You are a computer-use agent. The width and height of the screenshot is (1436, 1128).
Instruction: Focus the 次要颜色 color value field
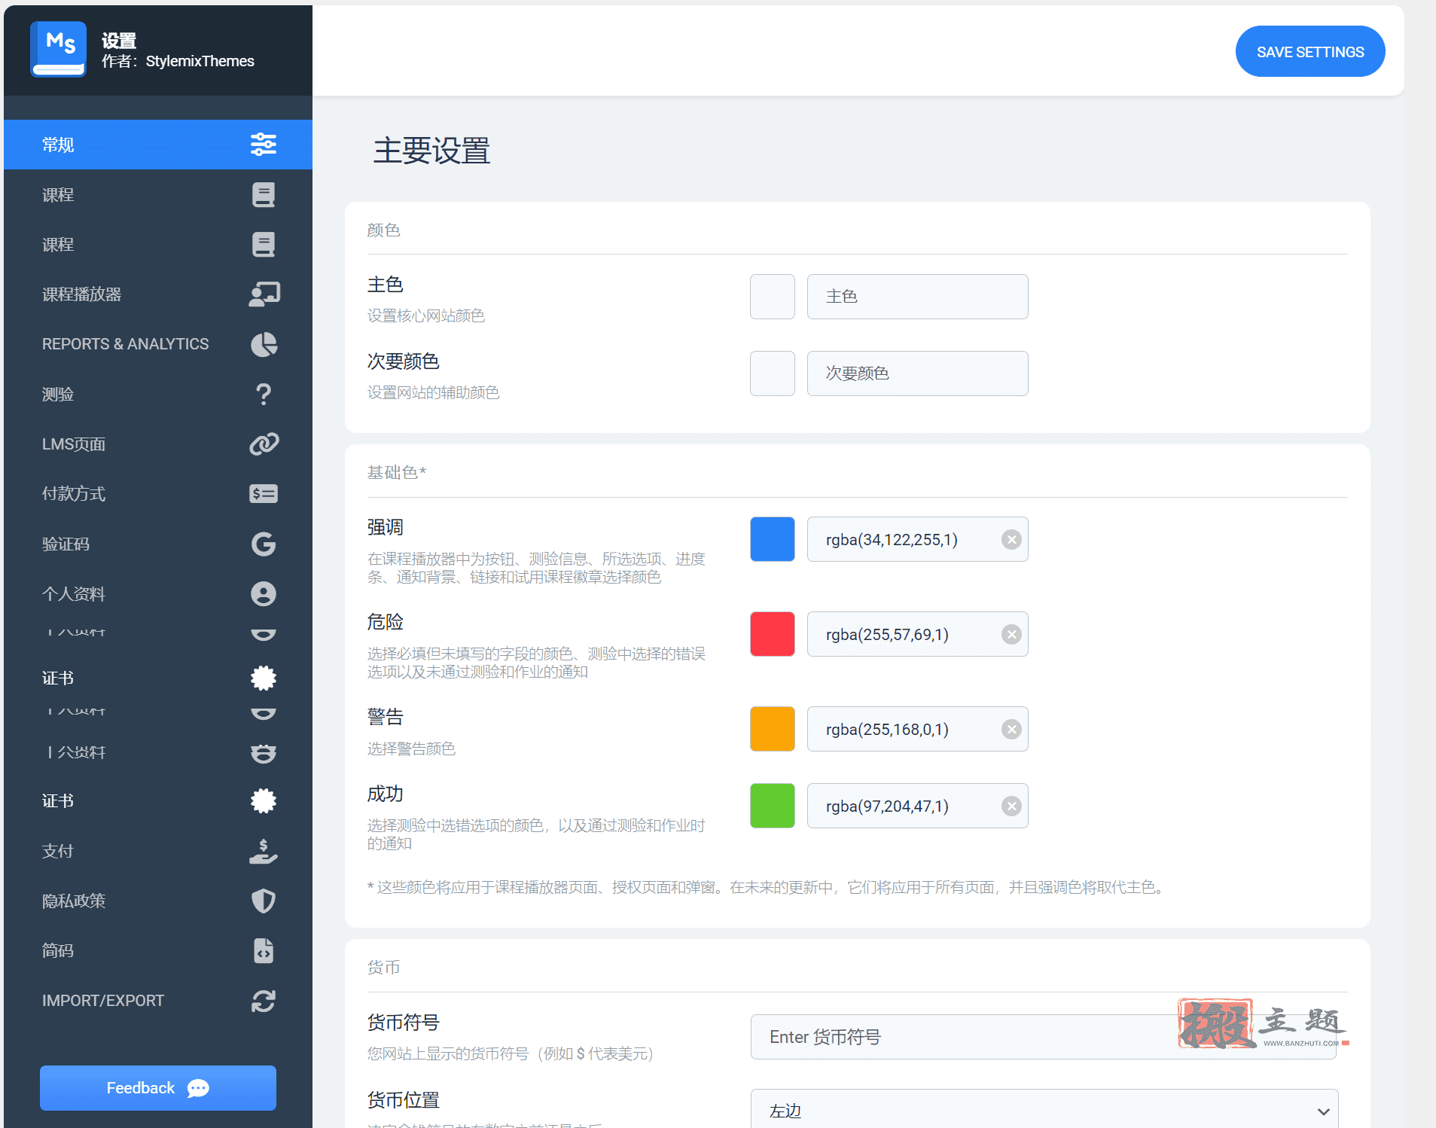(917, 373)
